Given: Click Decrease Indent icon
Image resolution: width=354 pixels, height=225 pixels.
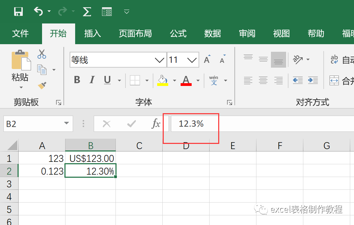Looking at the screenshot, I should [x=298, y=80].
